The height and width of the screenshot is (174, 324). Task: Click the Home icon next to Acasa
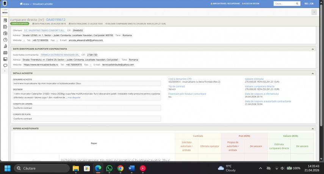21,4
